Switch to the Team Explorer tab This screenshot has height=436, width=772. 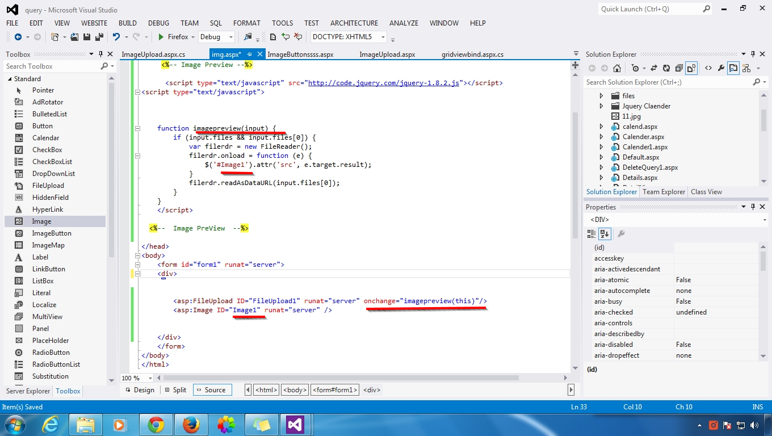tap(664, 192)
